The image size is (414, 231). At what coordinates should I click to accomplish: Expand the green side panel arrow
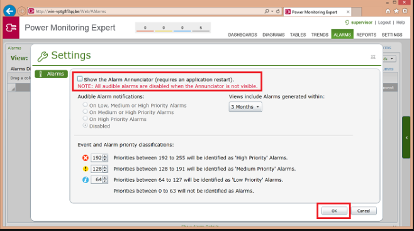click(x=406, y=138)
